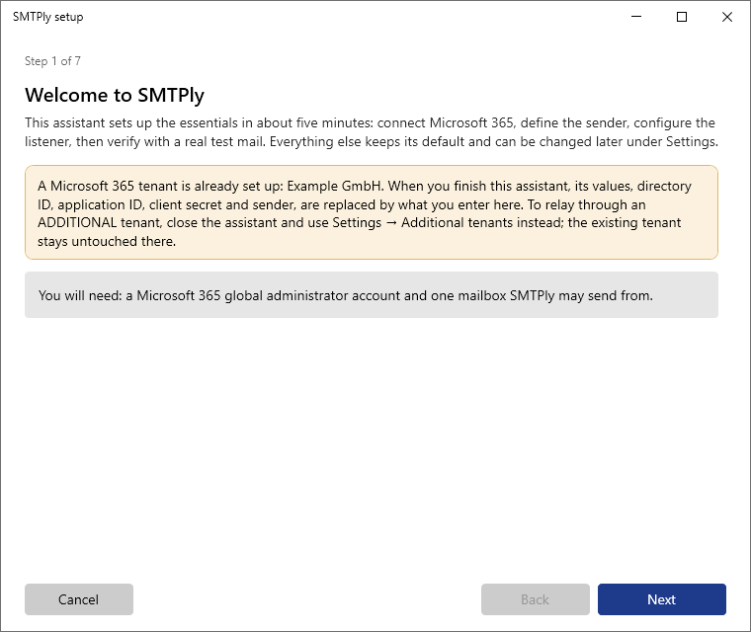Click the existing-tenant warning box about Example GmbH
The image size is (751, 632).
[372, 212]
